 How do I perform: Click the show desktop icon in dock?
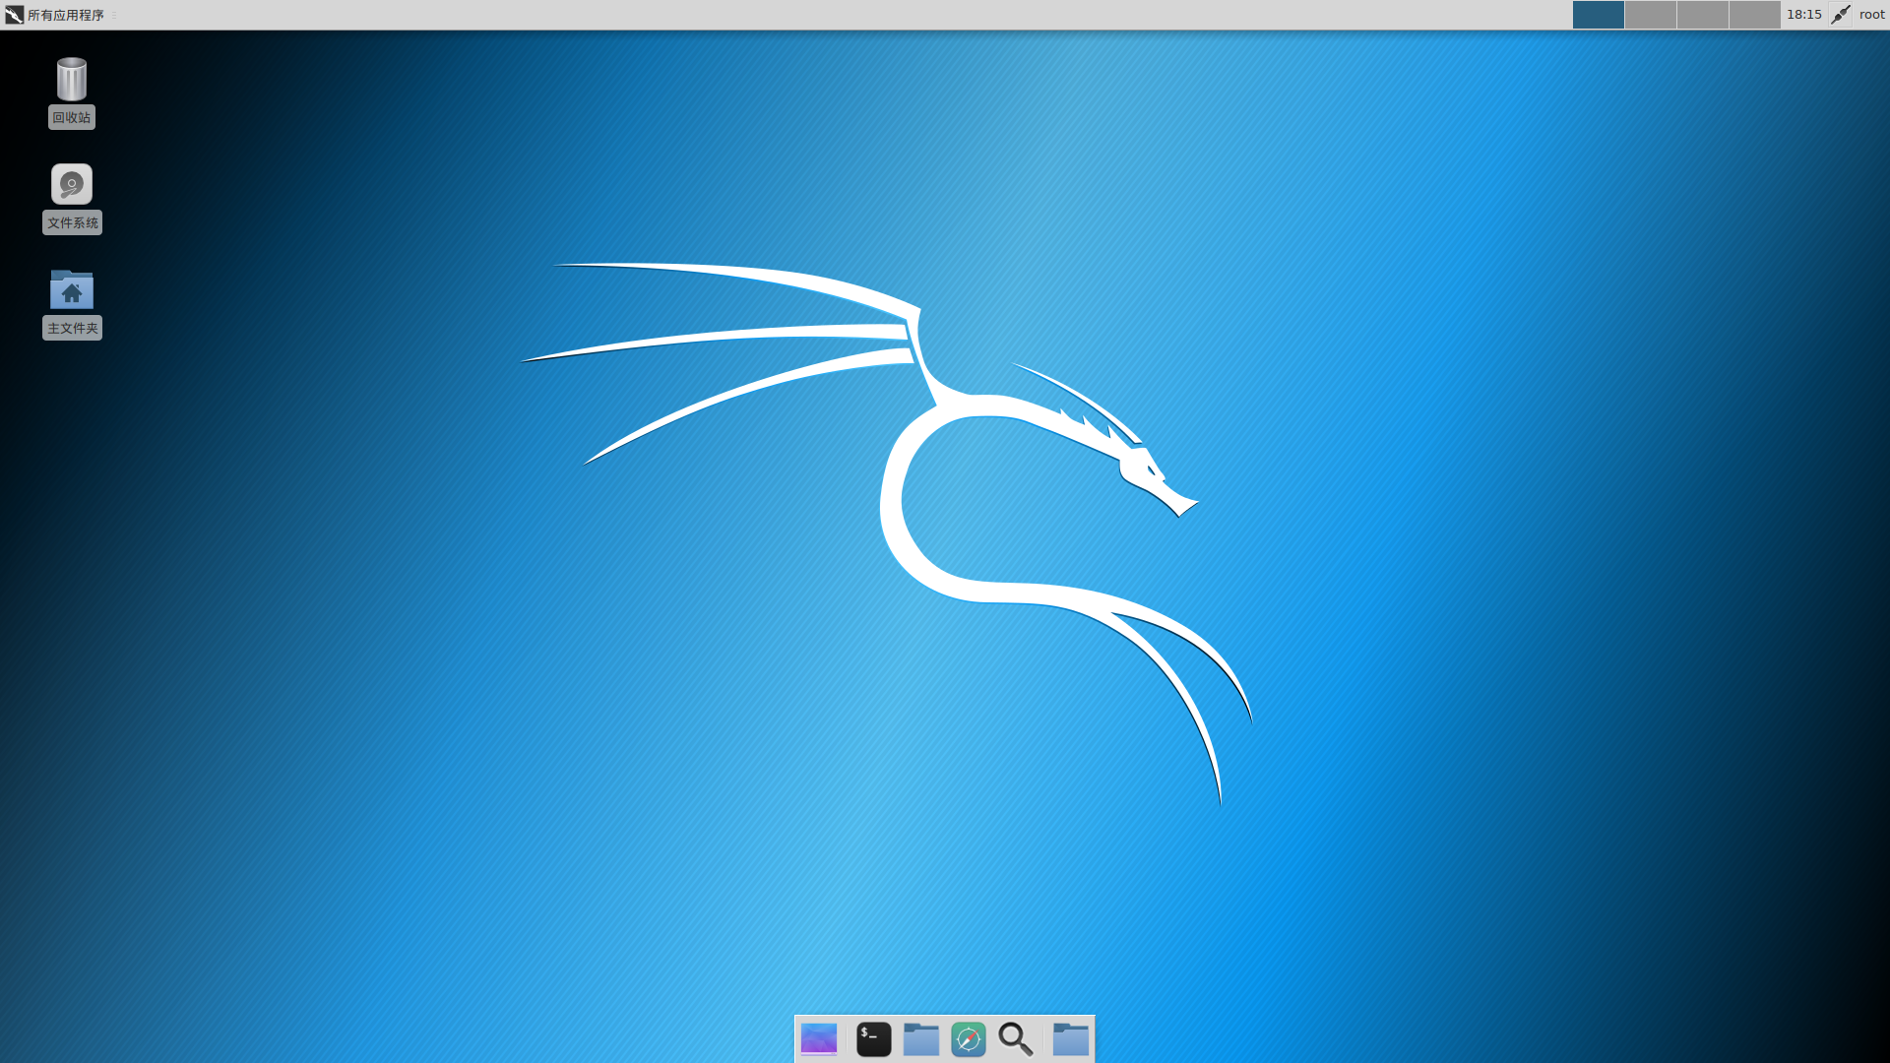[x=819, y=1039]
